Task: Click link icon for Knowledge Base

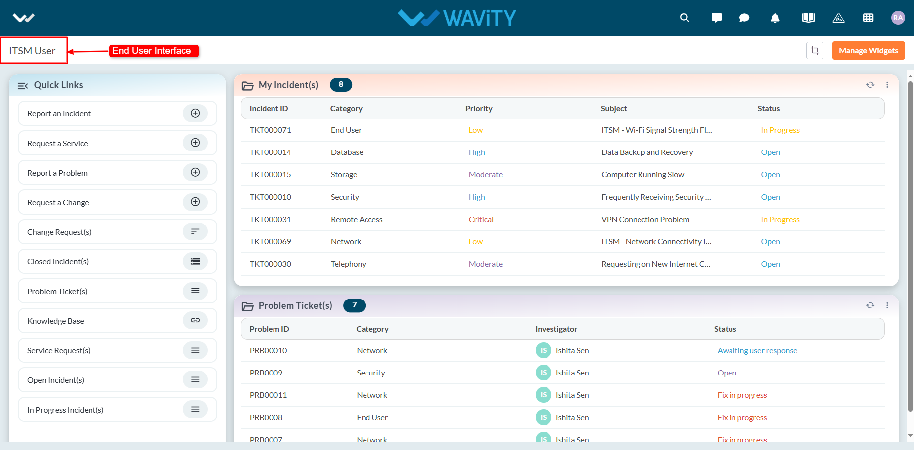Action: pos(195,320)
